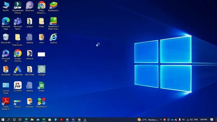Open the volume control in system tray

pyautogui.click(x=191, y=120)
